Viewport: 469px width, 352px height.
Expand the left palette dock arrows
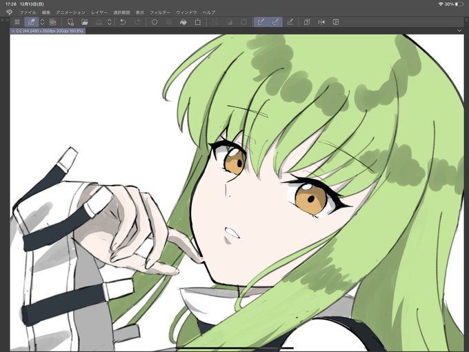click(5, 20)
